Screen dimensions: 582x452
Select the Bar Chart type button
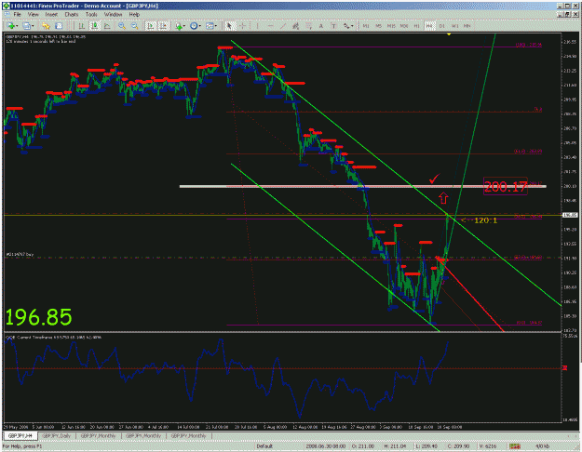82,26
